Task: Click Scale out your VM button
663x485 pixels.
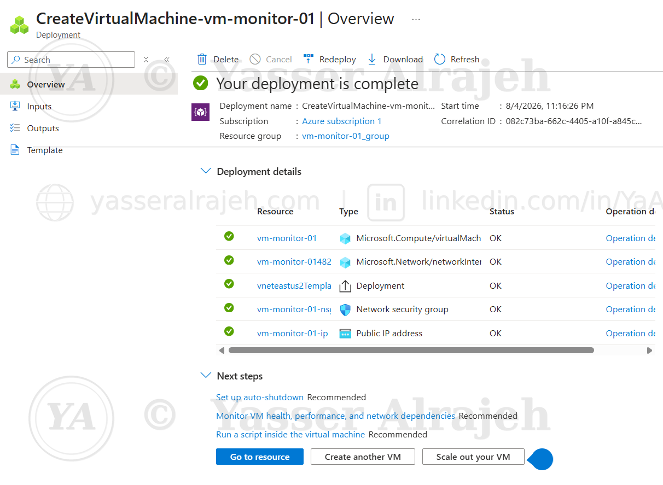Action: pos(473,457)
